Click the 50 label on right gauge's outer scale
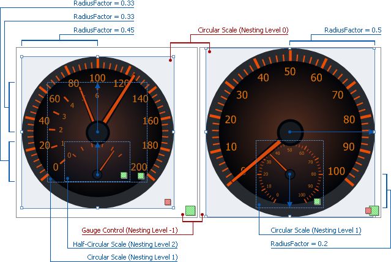Screen dimensions: 391x262 290,72
